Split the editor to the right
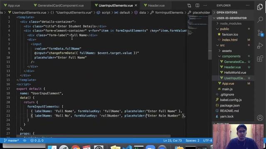The image size is (266, 149). pos(197,5)
